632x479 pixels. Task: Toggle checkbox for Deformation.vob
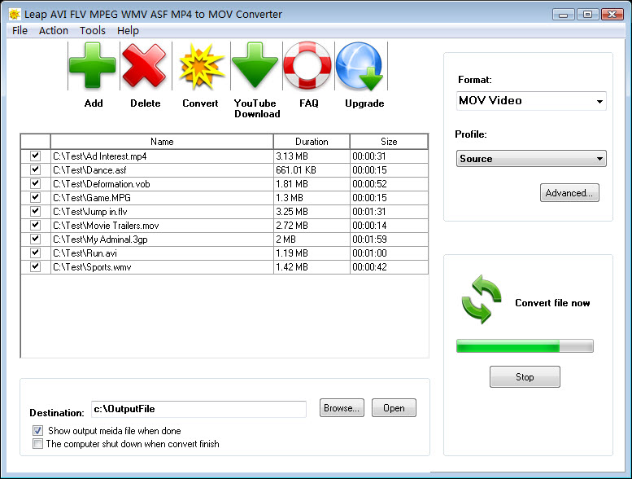pyautogui.click(x=36, y=183)
